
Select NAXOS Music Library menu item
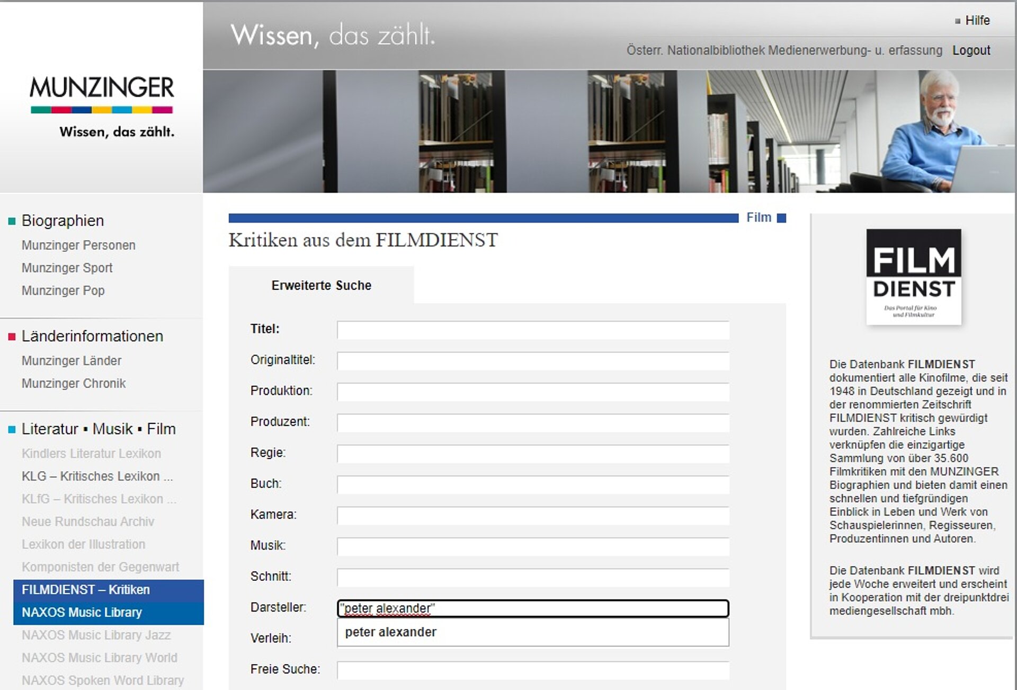pyautogui.click(x=109, y=613)
